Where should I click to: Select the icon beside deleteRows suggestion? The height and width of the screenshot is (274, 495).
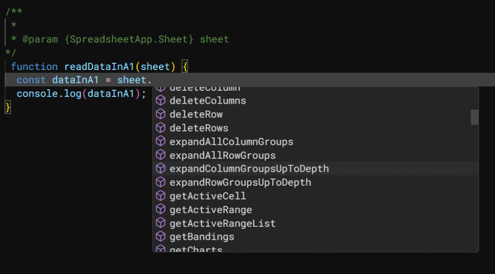coord(161,128)
